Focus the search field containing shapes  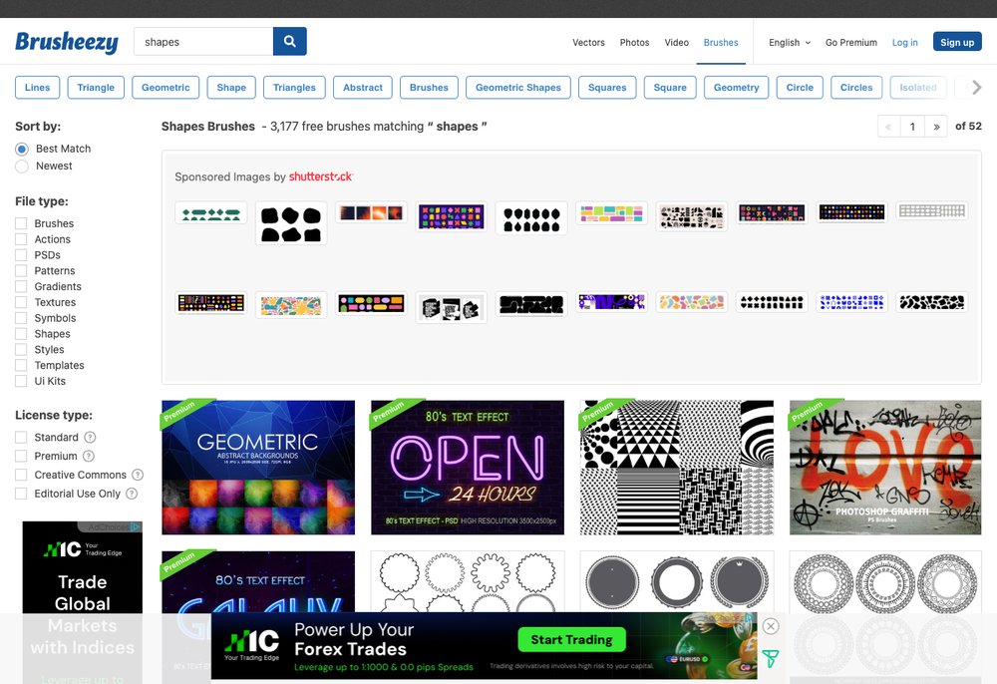pyautogui.click(x=203, y=41)
